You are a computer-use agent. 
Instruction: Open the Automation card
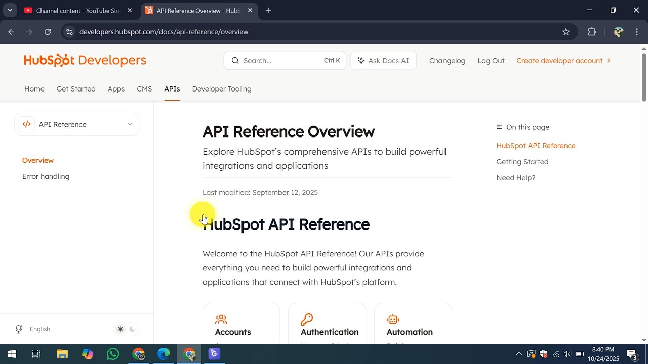[x=413, y=324]
